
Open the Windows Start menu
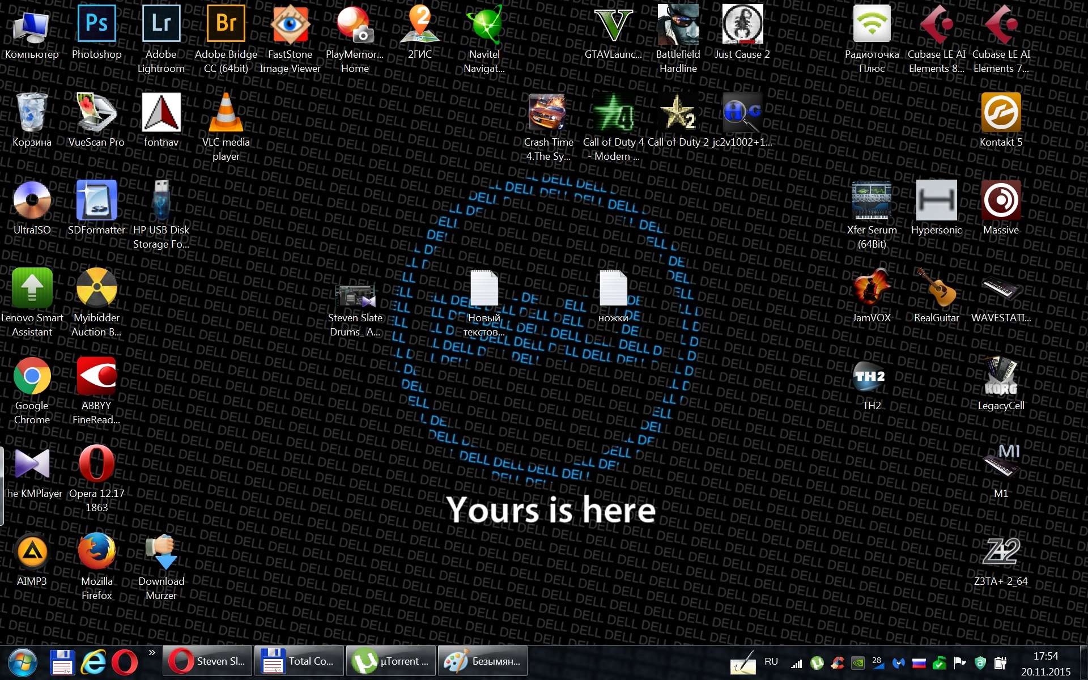click(x=23, y=662)
